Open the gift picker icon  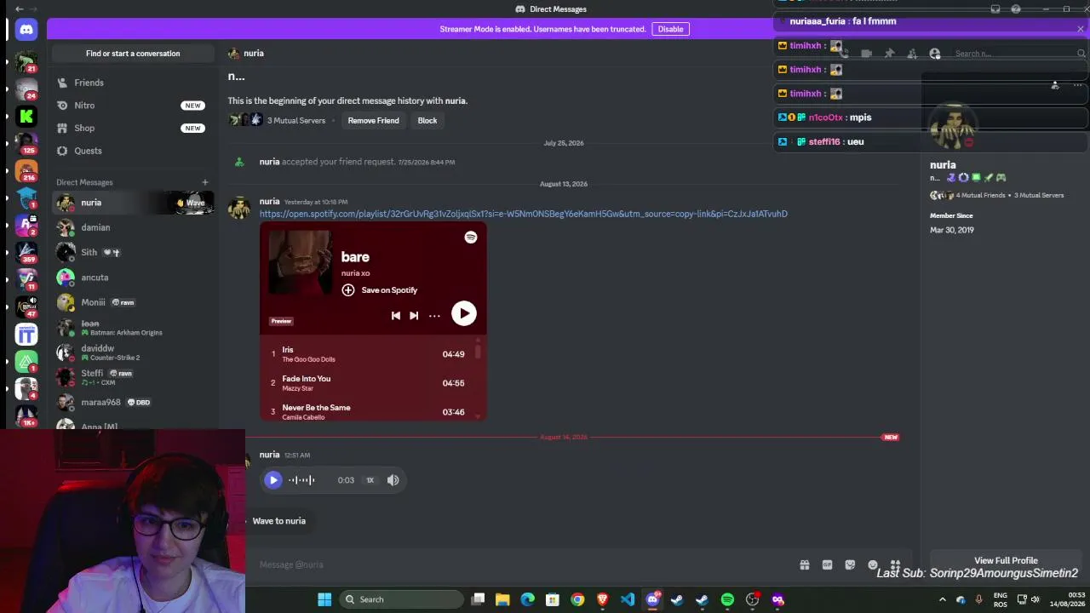tap(804, 564)
